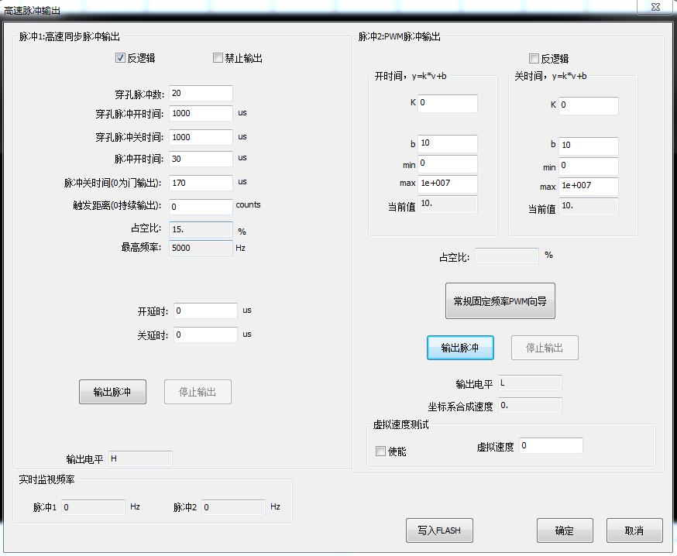The width and height of the screenshot is (677, 556).
Task: Select the 开延时 input field
Action: [205, 311]
